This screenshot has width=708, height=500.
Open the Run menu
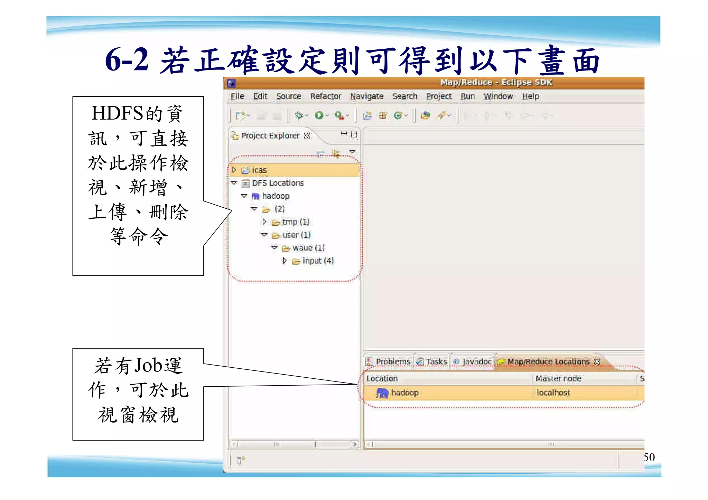tap(468, 96)
